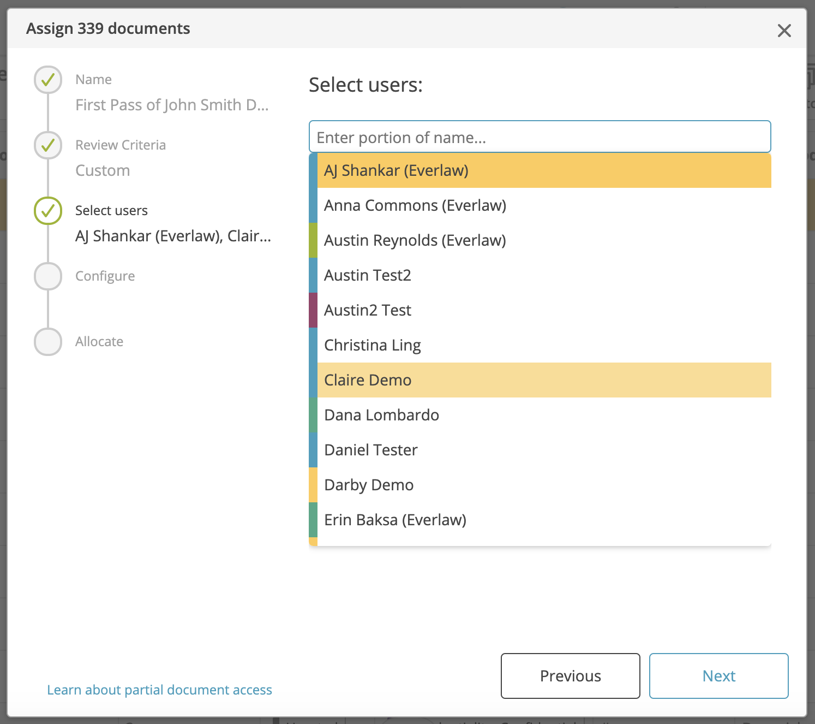Dismiss the Assign documents dialog via X
This screenshot has height=724, width=815.
click(x=784, y=31)
